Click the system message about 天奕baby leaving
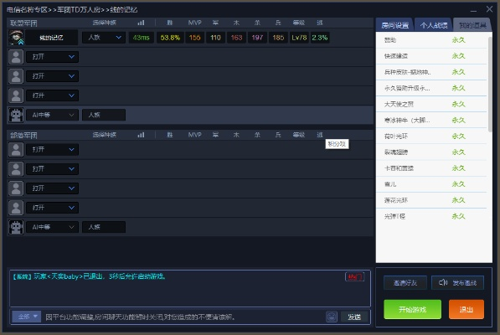500x335 pixels. click(89, 276)
